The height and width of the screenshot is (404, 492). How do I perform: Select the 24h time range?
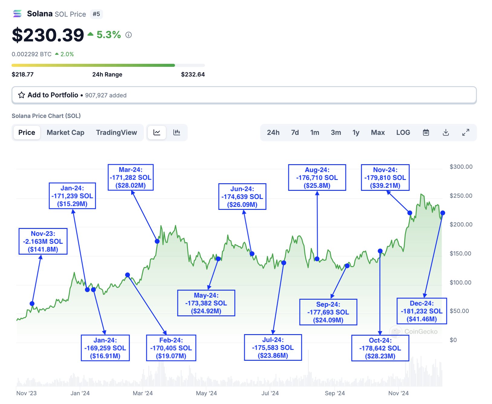tap(273, 132)
